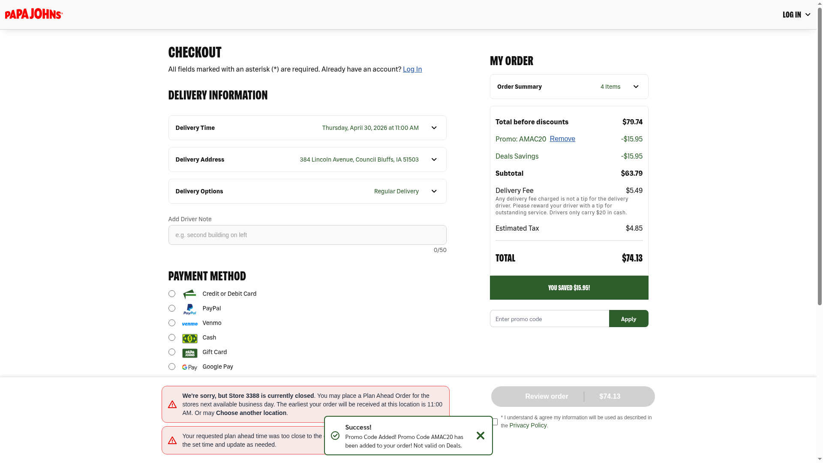Click the My Order heading
The image size is (823, 463).
(512, 60)
